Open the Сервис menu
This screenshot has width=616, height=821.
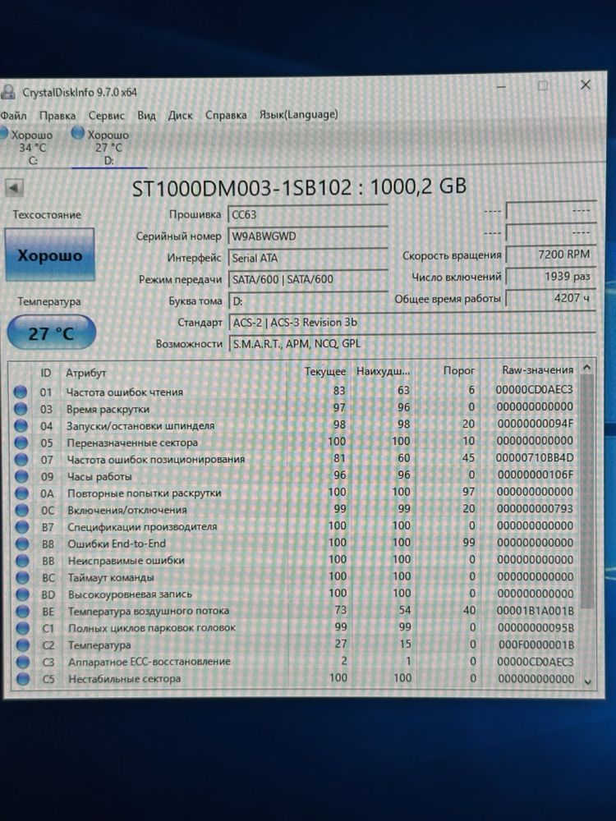point(106,116)
